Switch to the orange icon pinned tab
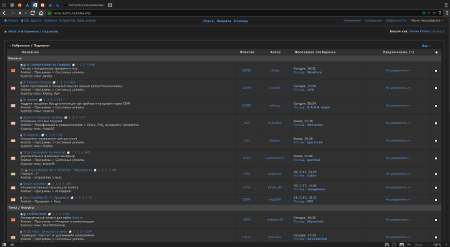Viewport: 450px width, 247px height. [19, 5]
